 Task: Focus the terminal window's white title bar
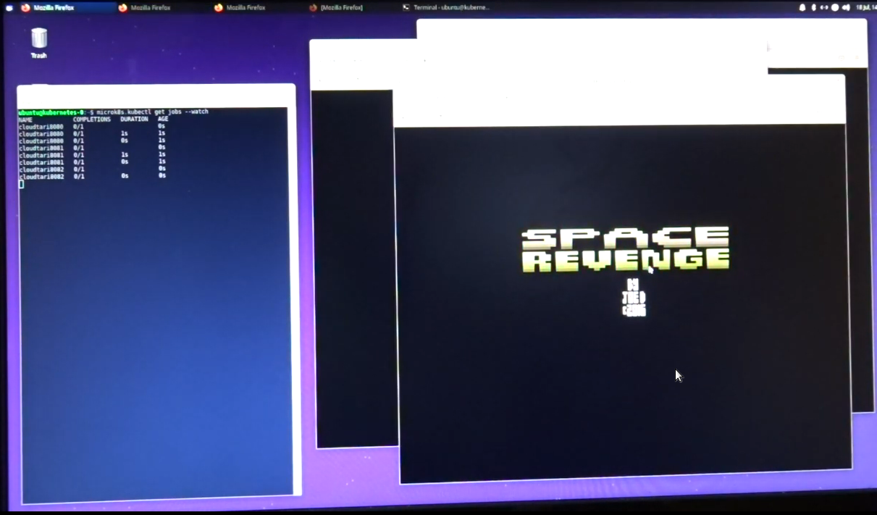coord(156,96)
